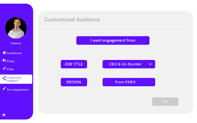
Task: Click the Customized Audience share icon
Action: (4, 79)
